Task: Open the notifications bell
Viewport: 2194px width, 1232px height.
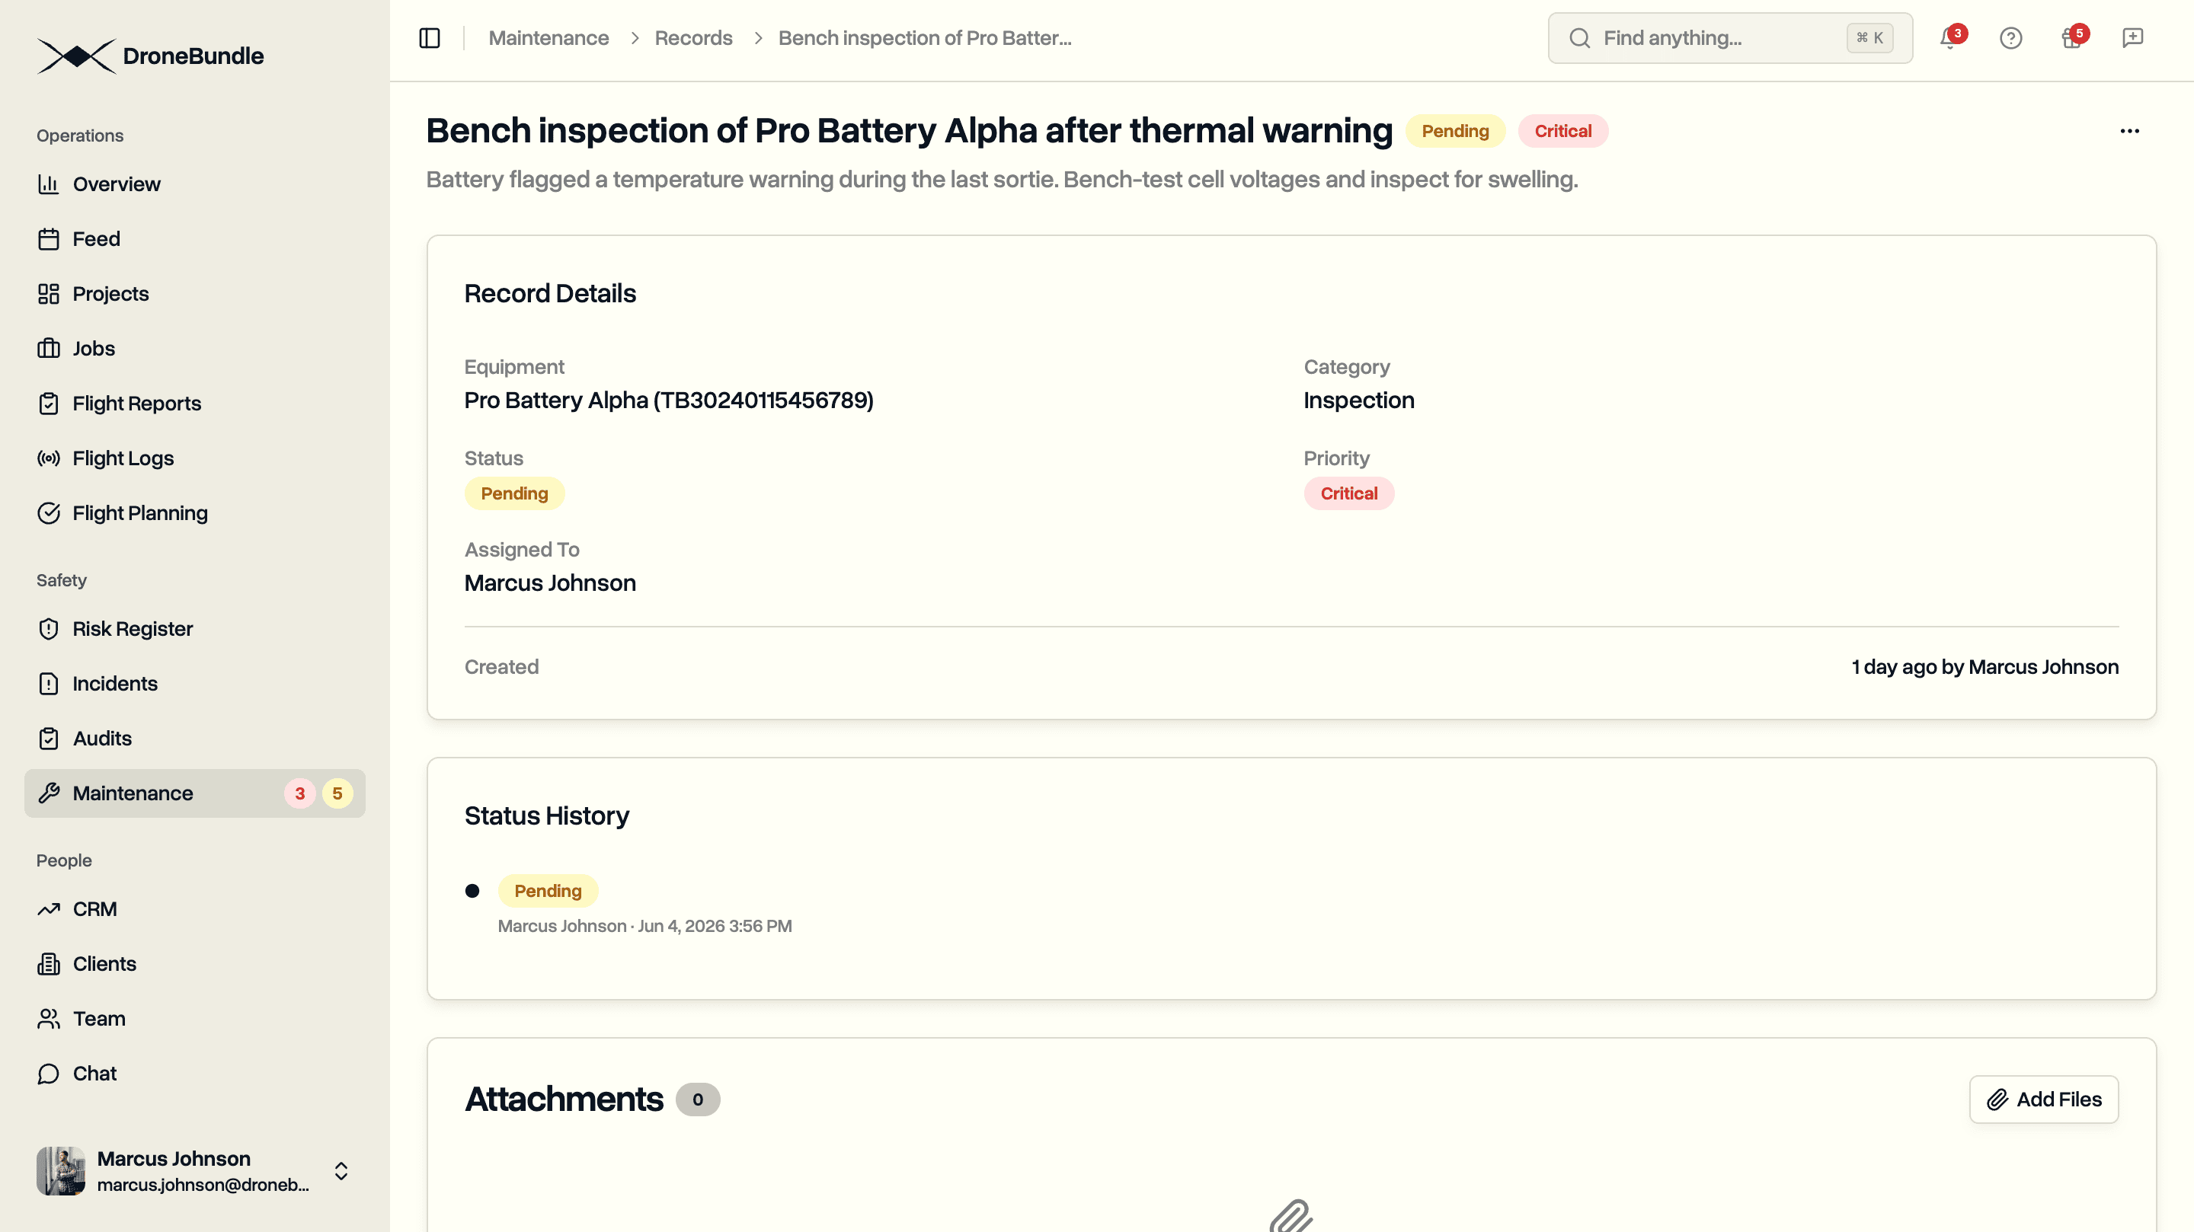Action: point(1949,38)
